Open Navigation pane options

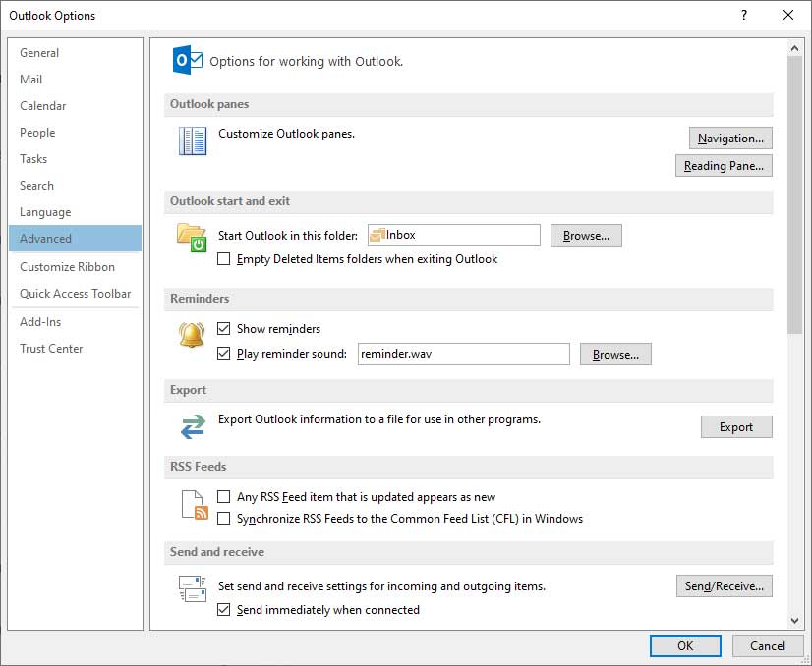click(x=730, y=139)
